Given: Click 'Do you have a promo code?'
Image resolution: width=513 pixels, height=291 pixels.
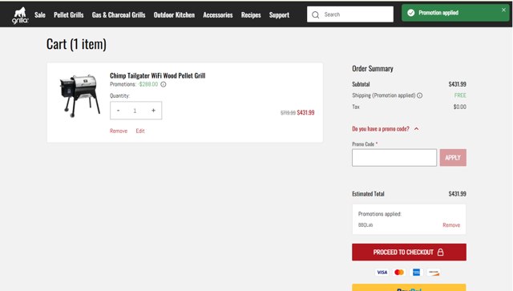Looking at the screenshot, I should click(x=381, y=129).
